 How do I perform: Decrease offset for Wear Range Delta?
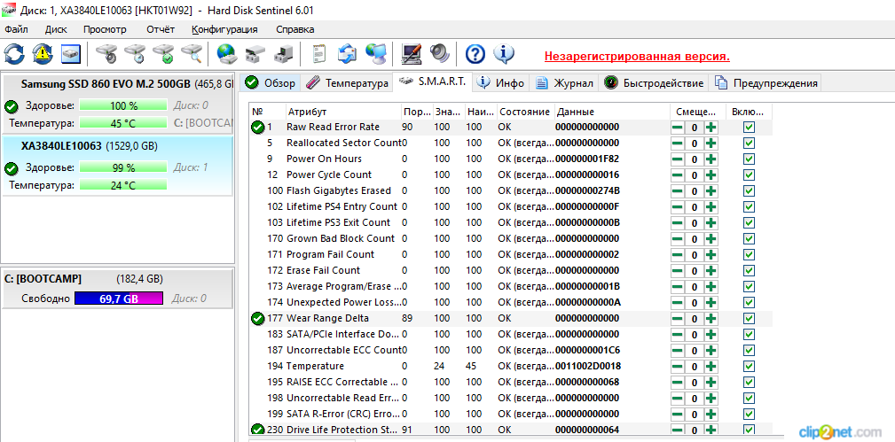(x=678, y=319)
